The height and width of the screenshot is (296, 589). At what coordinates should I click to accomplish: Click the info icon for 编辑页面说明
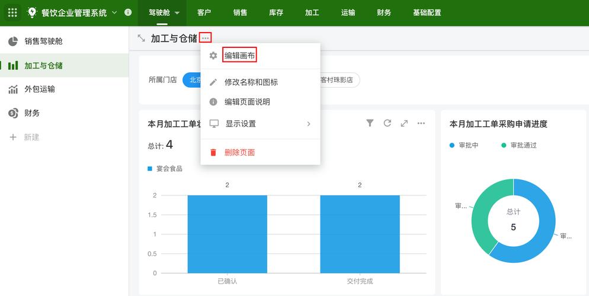tap(213, 102)
